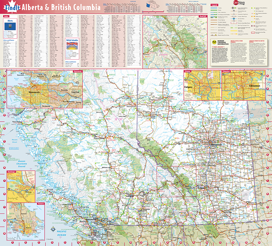
Task: Click the 'Hecate Strait' label
Action: (x=15, y=141)
